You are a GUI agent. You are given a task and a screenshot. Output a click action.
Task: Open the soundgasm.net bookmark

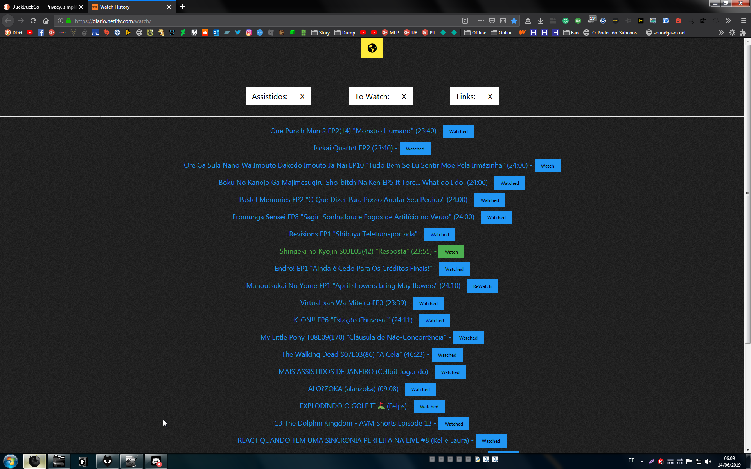click(x=666, y=32)
